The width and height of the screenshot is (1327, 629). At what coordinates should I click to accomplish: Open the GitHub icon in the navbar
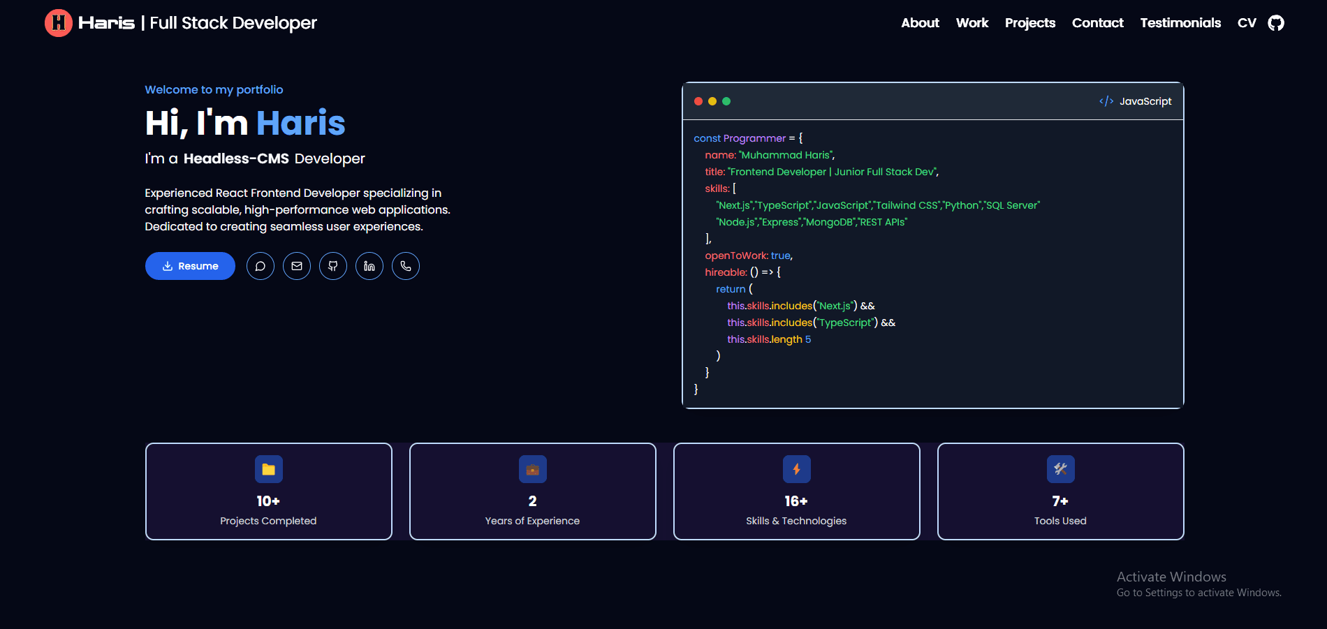(1276, 22)
